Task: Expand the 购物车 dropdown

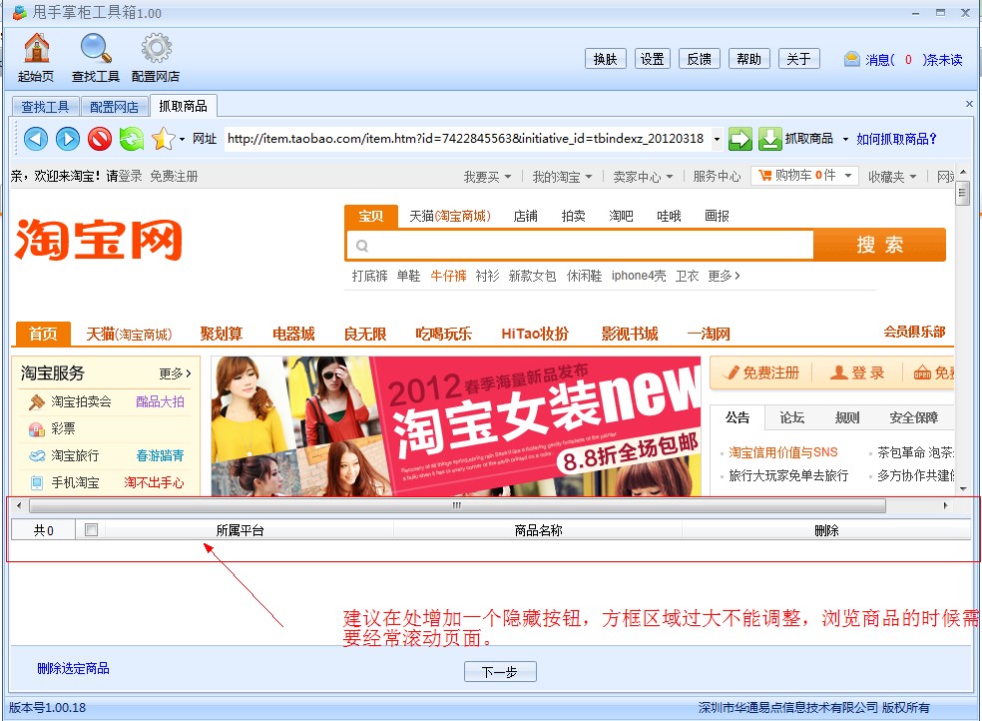Action: [848, 176]
